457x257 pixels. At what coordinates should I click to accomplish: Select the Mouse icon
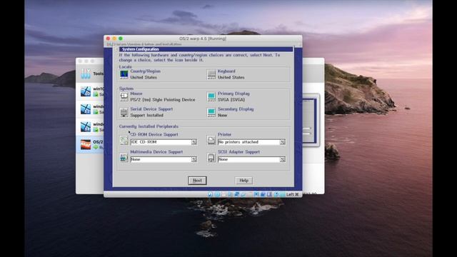coord(124,96)
